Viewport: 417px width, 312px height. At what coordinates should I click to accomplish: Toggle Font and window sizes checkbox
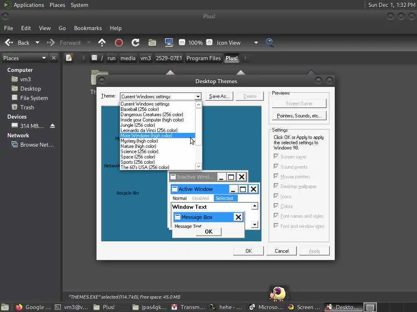[276, 226]
